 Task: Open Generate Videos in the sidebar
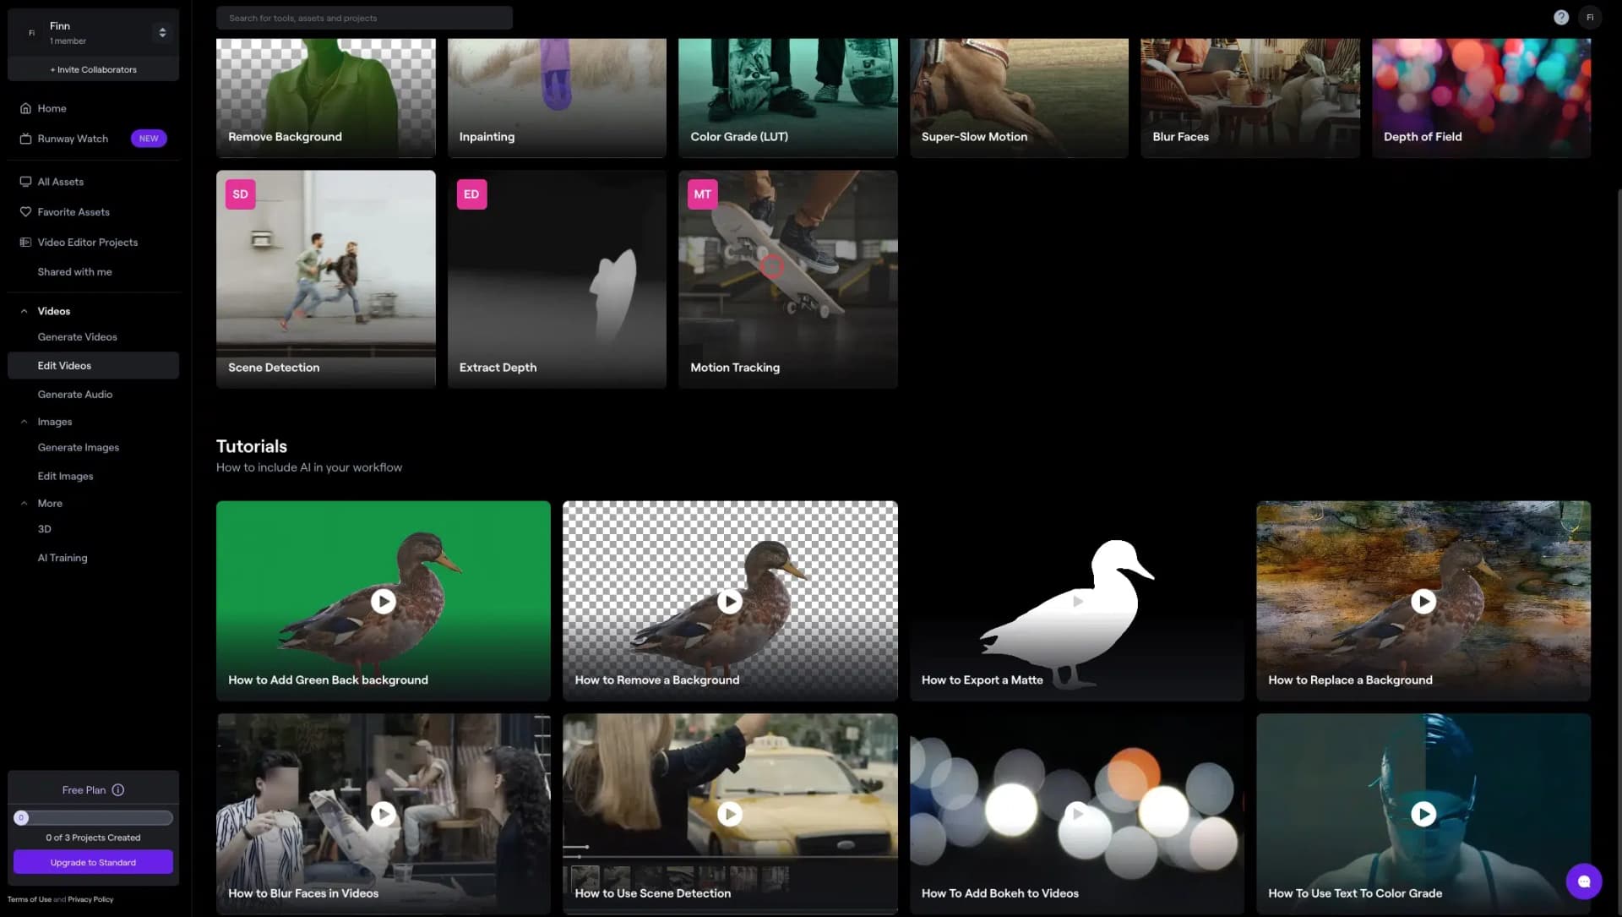(77, 337)
